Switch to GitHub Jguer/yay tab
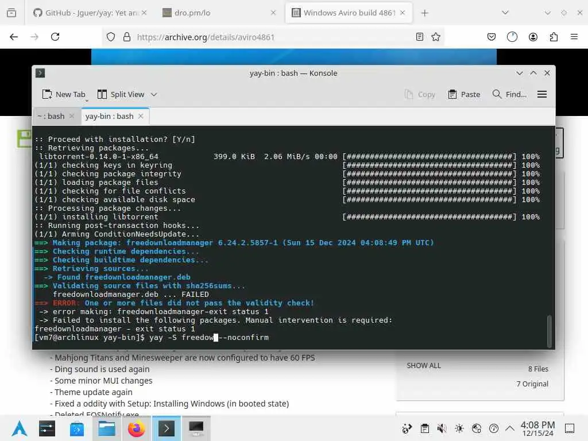 pyautogui.click(x=90, y=13)
